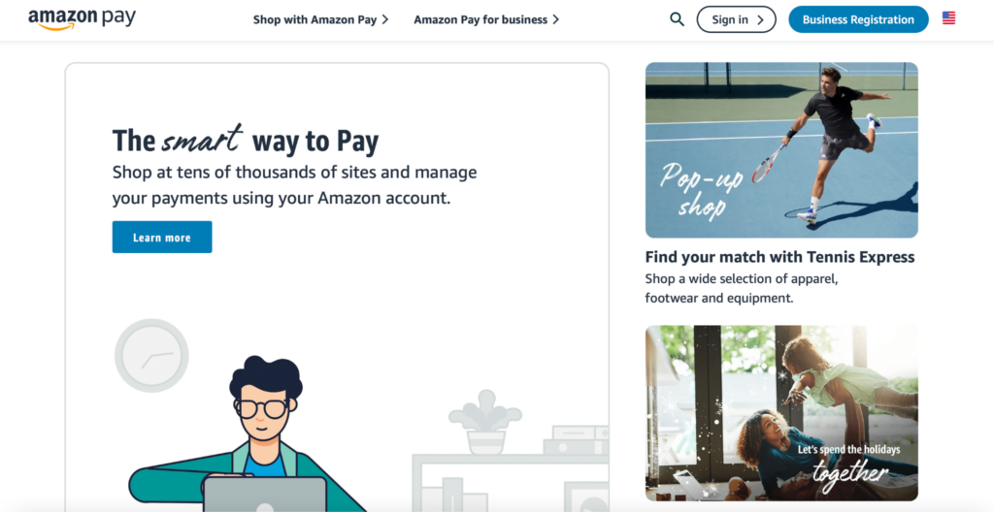Click the Sign in button
Viewport: 994px width, 512px height.
(x=736, y=19)
